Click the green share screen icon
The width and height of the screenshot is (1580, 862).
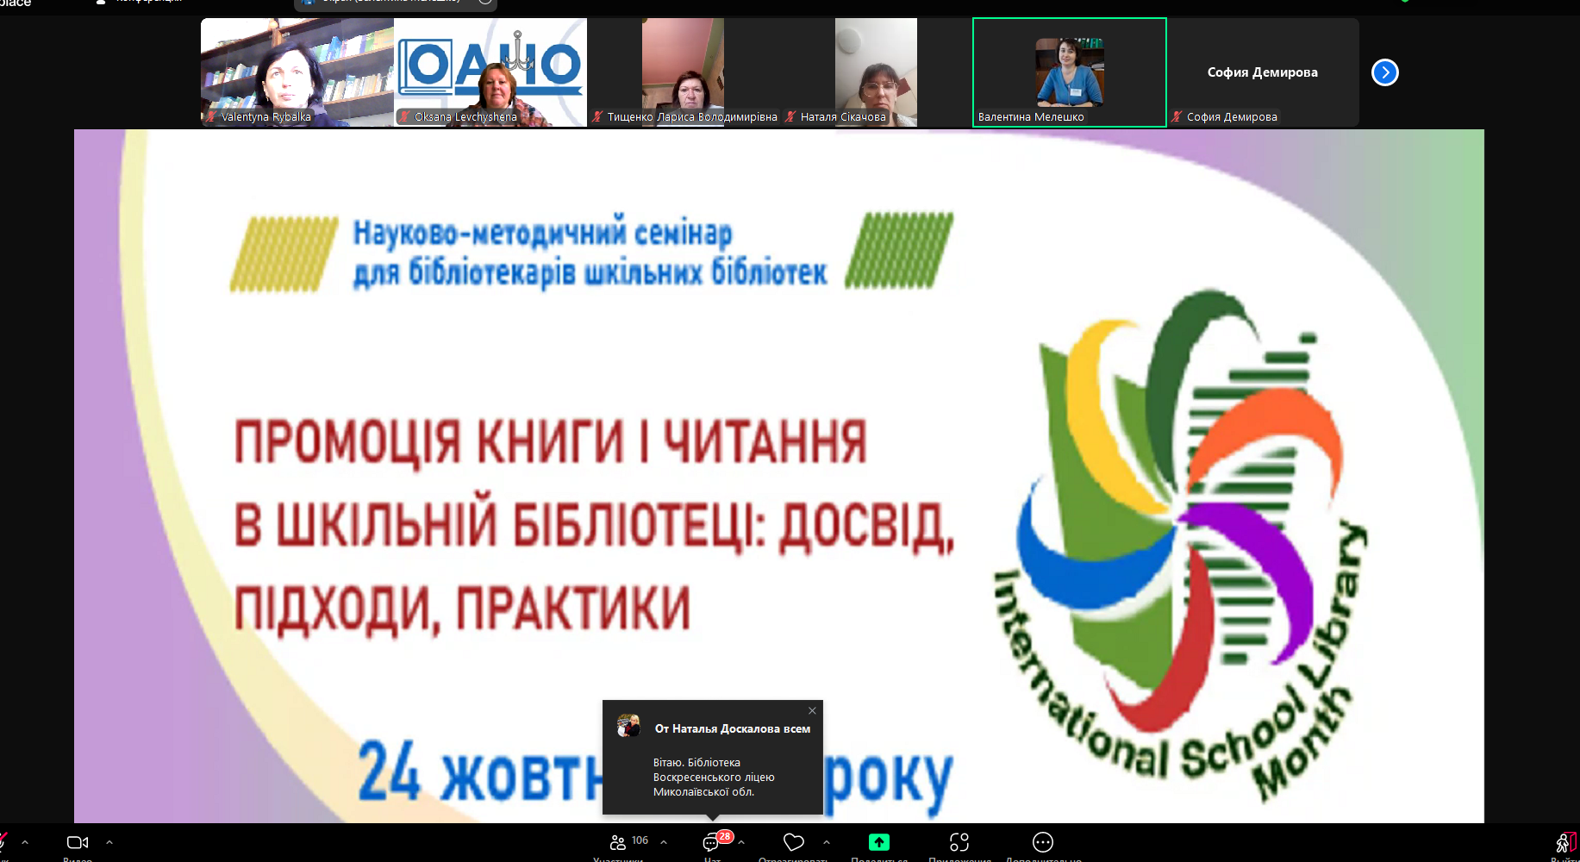879,842
